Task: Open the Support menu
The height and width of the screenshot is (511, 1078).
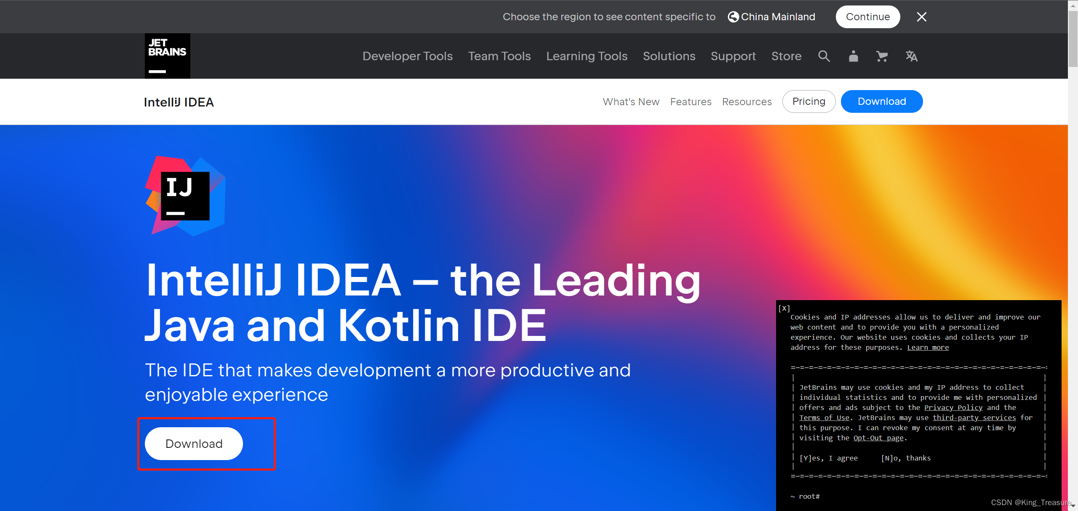Action: pyautogui.click(x=733, y=56)
